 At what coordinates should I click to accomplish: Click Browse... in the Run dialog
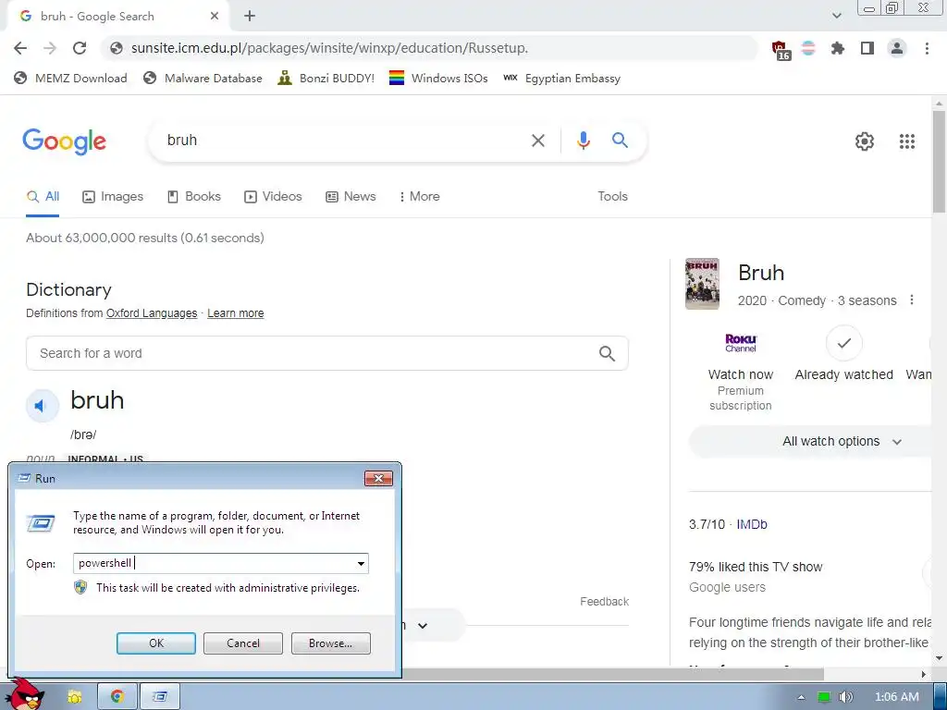[330, 643]
